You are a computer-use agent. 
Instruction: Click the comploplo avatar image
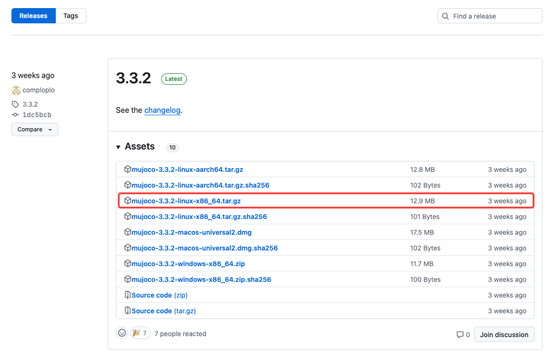click(x=16, y=90)
